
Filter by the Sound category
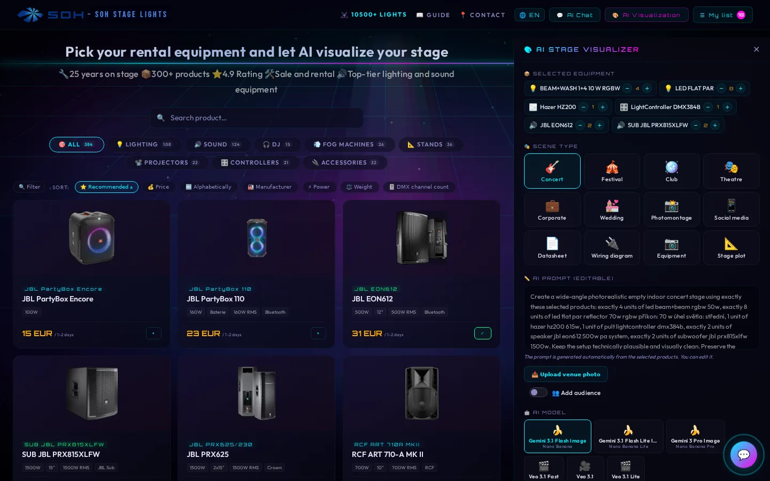[x=217, y=144]
